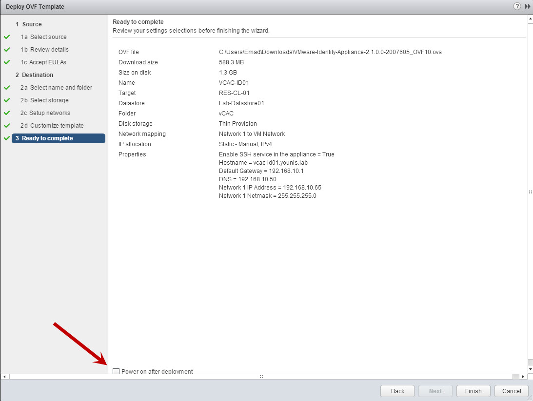Jump to step 2d Customize template

point(57,126)
